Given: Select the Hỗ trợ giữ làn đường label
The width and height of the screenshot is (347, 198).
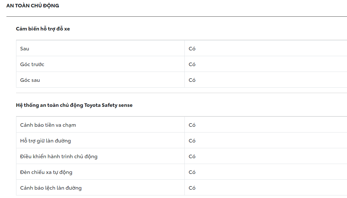Looking at the screenshot, I should 46,141.
